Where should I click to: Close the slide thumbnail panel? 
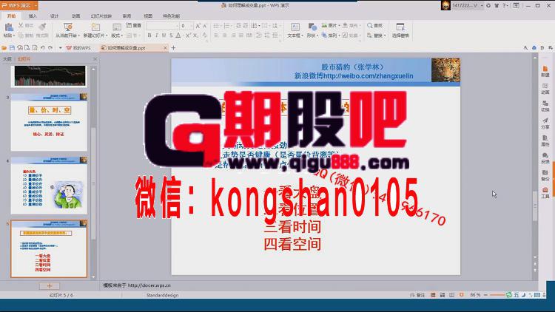95,59
